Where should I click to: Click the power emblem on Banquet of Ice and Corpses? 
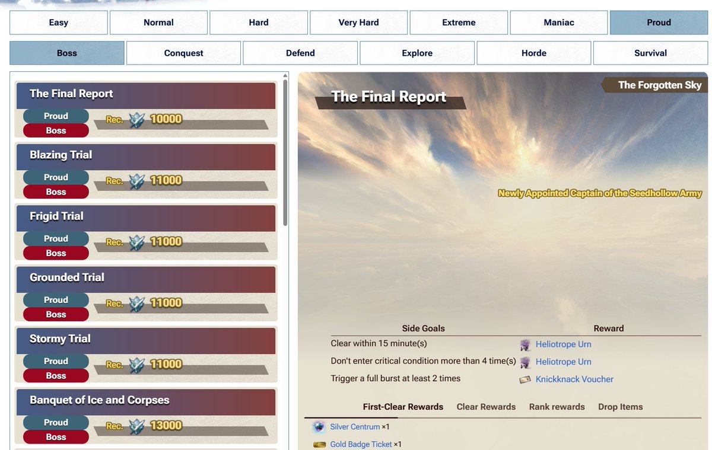tap(137, 426)
